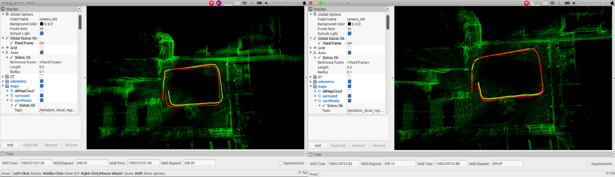Click the surround point cloud icon in right window
The image size is (615, 177).
(319, 96)
